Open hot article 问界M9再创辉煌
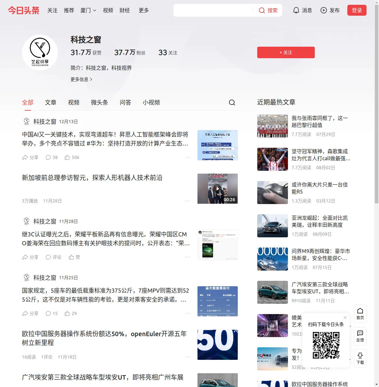 (x=321, y=255)
